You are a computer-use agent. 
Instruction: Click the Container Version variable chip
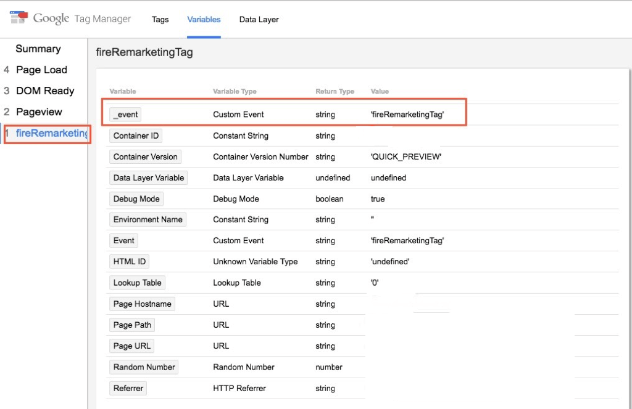tap(145, 157)
